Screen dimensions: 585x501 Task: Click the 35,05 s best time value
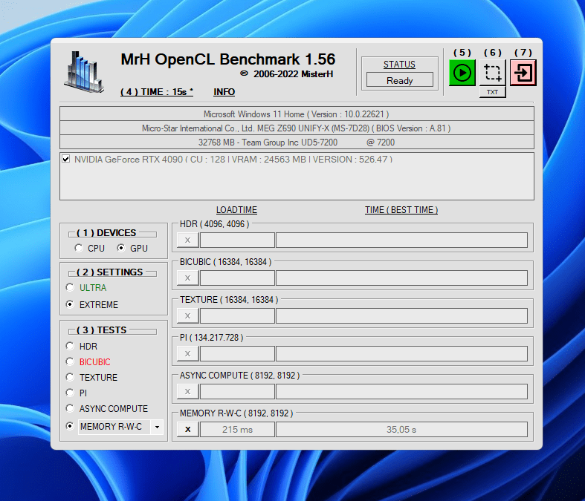click(401, 430)
